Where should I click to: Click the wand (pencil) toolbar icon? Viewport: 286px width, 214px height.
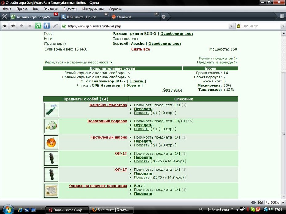tap(55, 26)
